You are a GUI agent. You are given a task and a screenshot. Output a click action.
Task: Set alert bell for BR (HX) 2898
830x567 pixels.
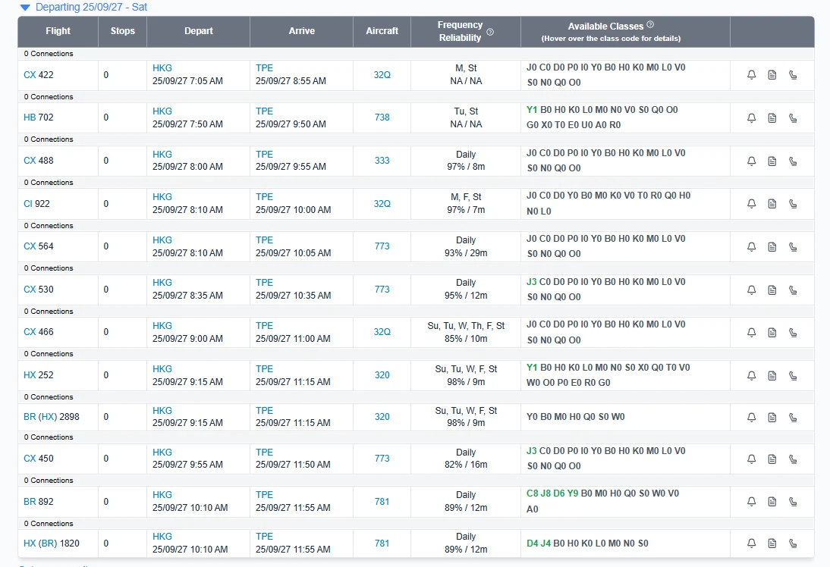pyautogui.click(x=751, y=418)
